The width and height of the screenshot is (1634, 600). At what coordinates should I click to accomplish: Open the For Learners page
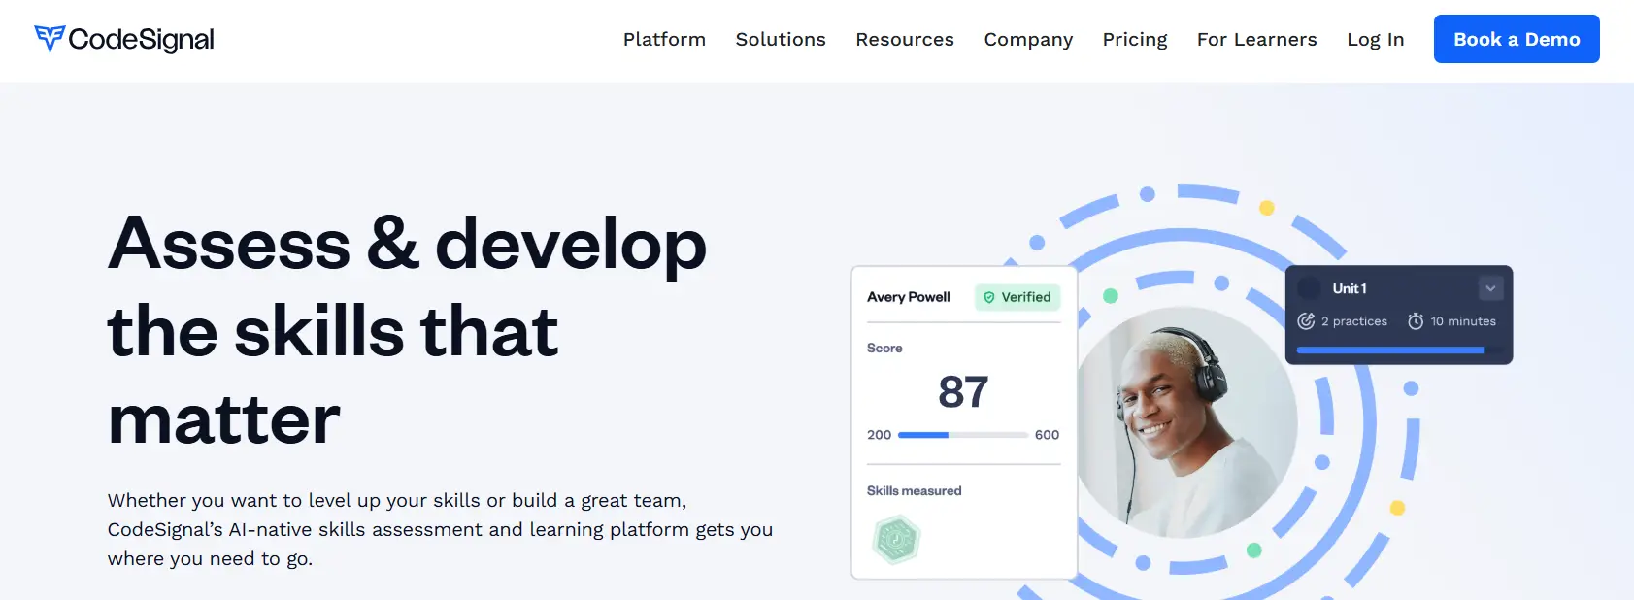pos(1257,39)
